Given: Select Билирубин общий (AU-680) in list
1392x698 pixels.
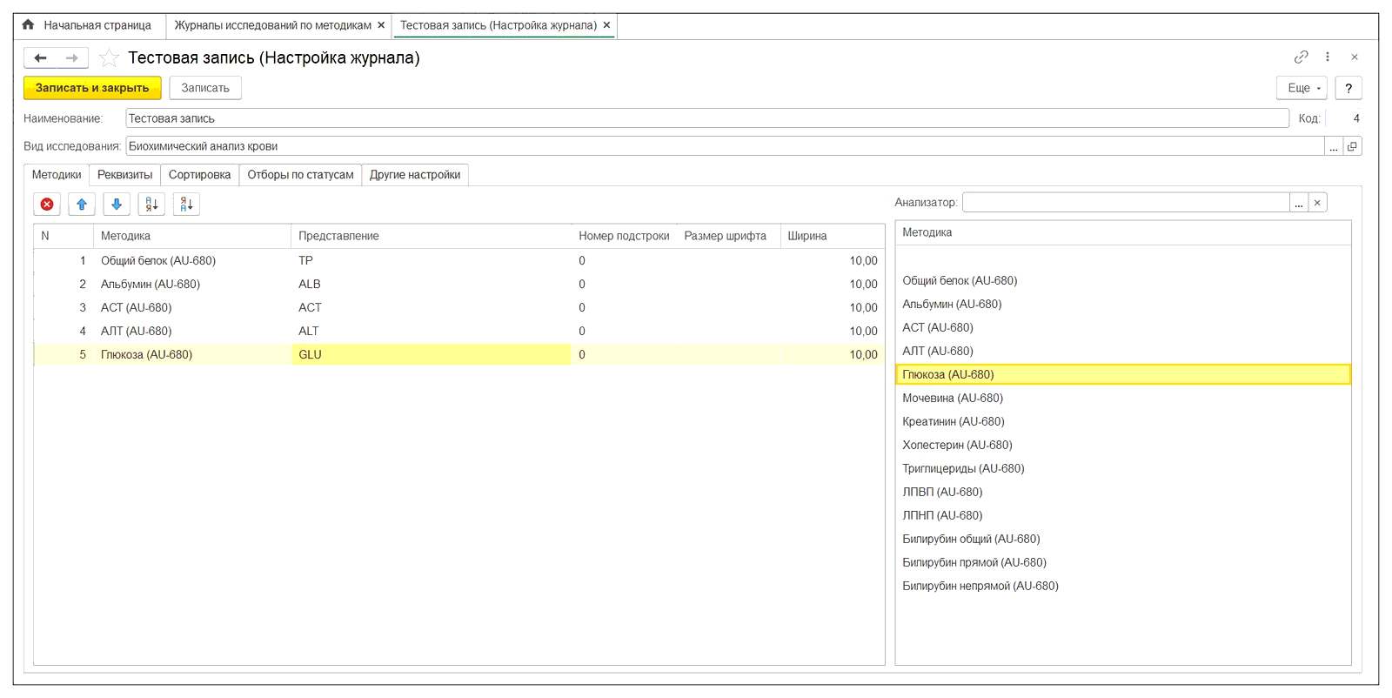Looking at the screenshot, I should [x=1123, y=540].
